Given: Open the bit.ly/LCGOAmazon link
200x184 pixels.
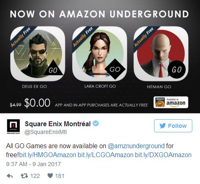Looking at the screenshot, I should pyautogui.click(x=105, y=155).
